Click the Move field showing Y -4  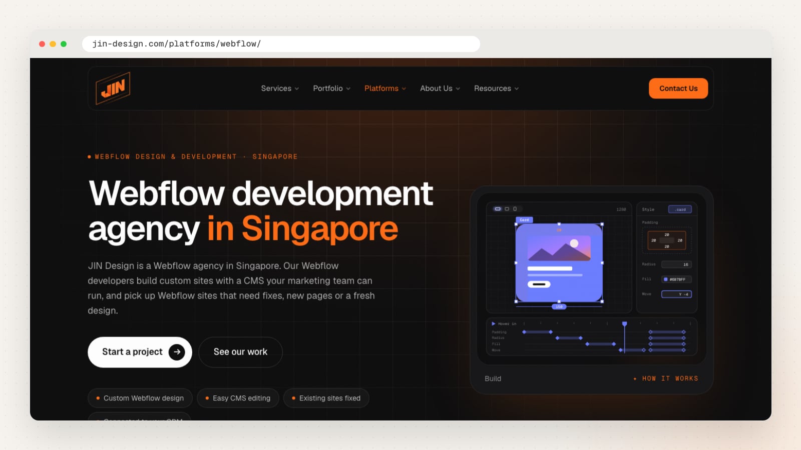(676, 294)
